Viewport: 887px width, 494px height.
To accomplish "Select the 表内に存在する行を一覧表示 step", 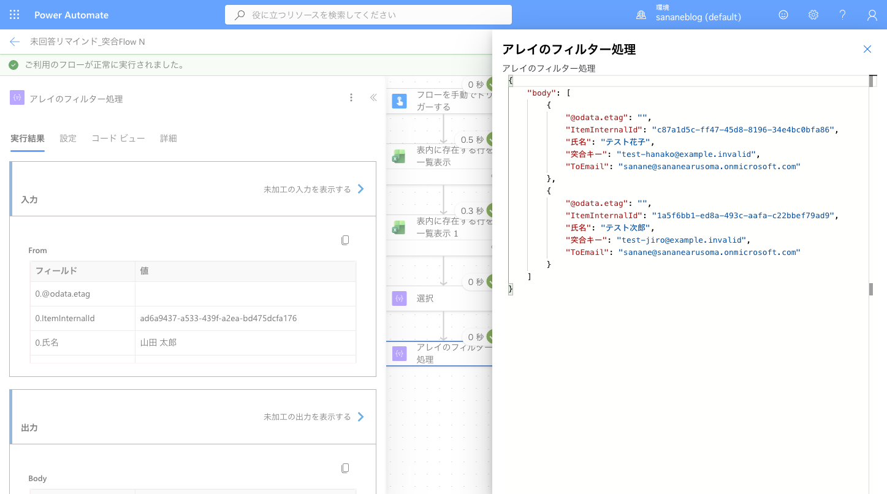I will click(439, 156).
